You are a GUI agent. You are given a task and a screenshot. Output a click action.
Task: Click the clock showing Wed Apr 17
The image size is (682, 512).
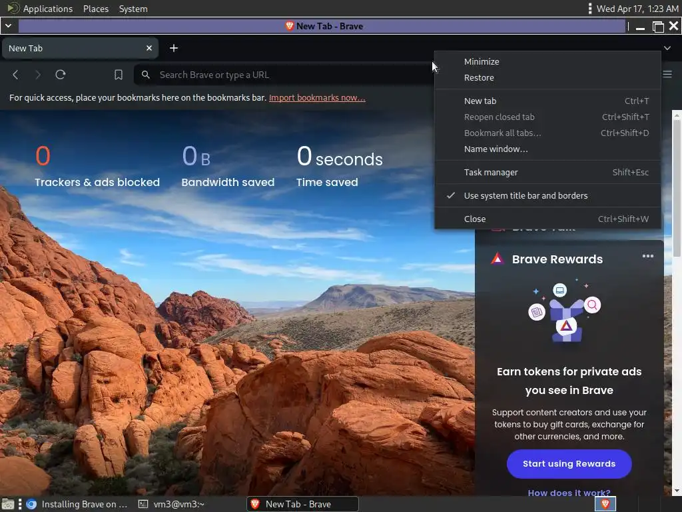[x=637, y=9]
